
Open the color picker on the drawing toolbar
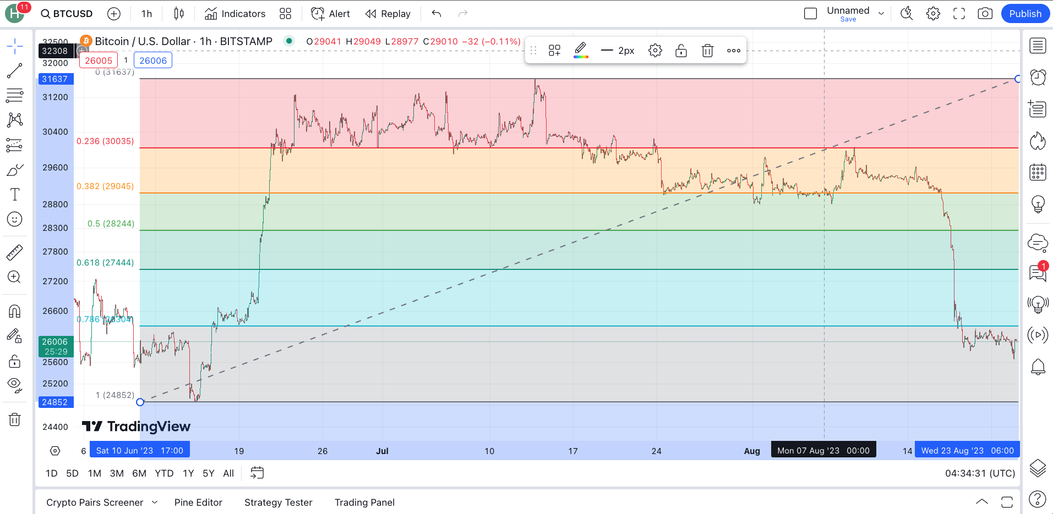point(580,50)
